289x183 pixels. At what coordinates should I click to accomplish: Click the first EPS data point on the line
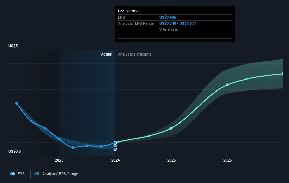pos(17,103)
